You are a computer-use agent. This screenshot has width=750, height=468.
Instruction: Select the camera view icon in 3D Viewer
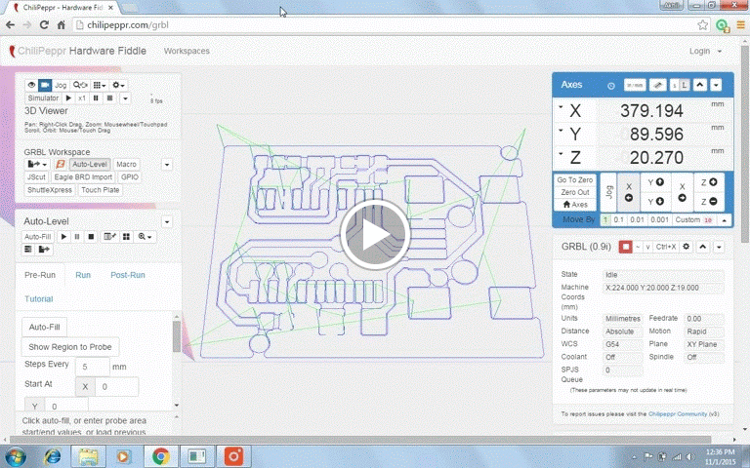pyautogui.click(x=44, y=86)
